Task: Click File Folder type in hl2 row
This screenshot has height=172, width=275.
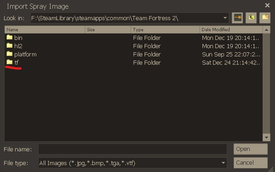Action: (x=147, y=46)
